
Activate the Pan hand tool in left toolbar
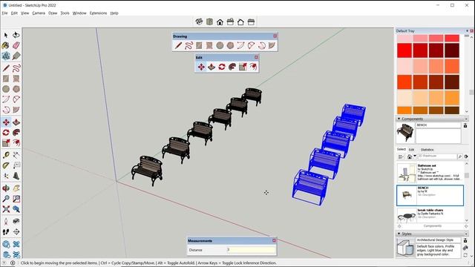click(x=16, y=188)
